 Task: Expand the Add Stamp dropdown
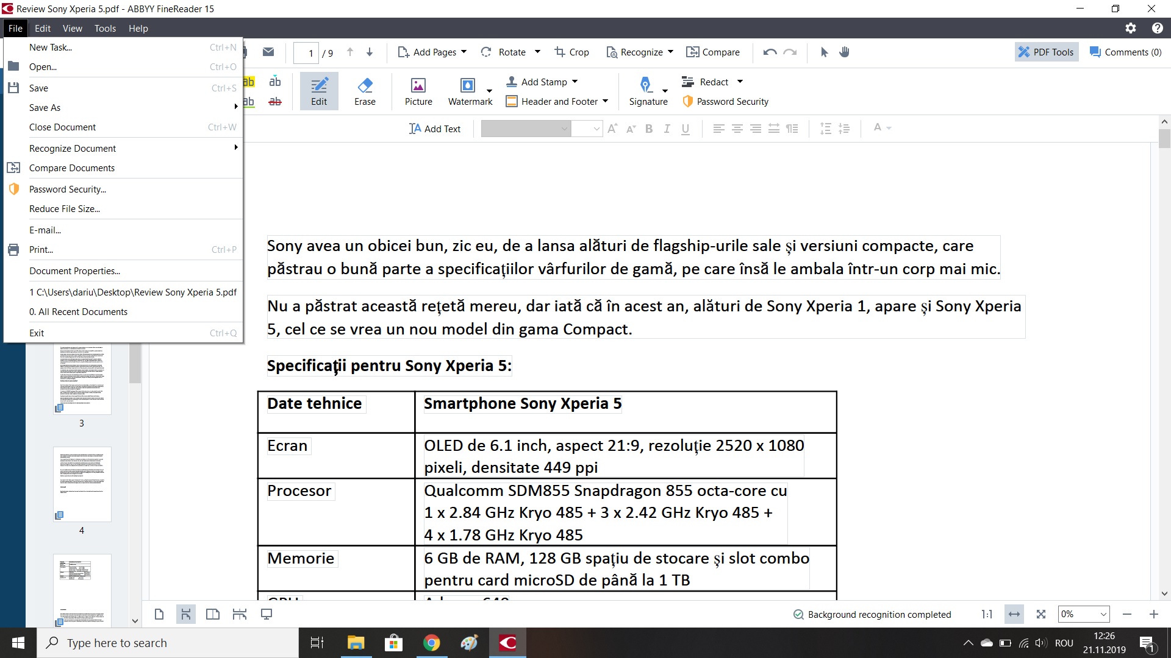[x=575, y=82]
